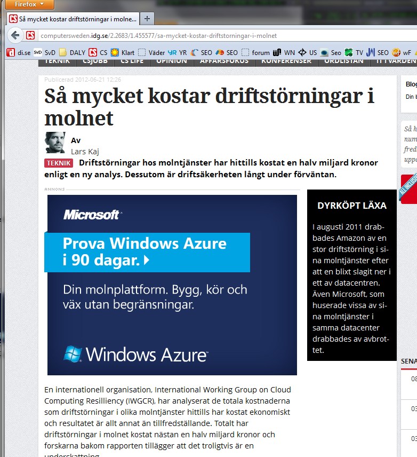Open the Väder bookmark
This screenshot has height=457, width=417.
point(151,52)
